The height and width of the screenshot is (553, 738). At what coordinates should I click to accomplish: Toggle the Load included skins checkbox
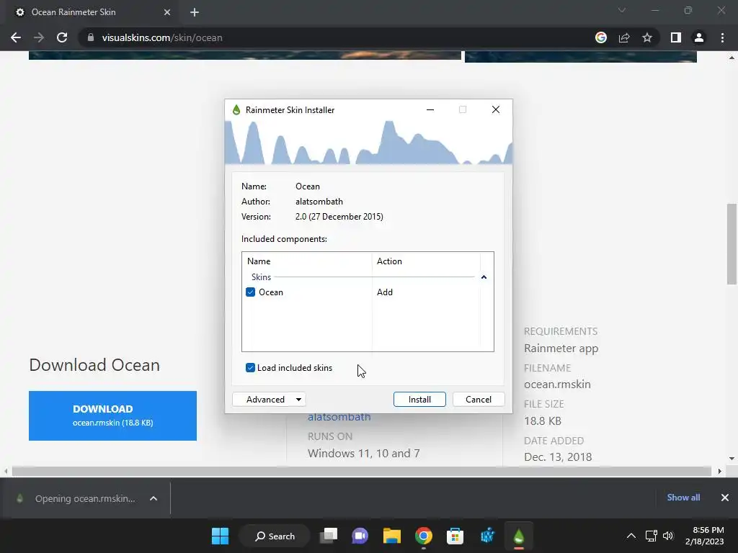(250, 368)
